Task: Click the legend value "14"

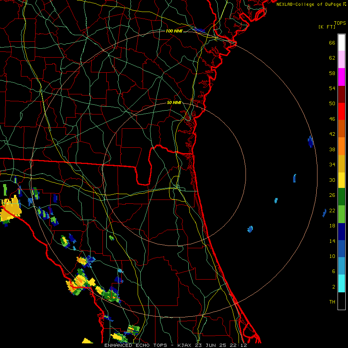Action: tap(332, 241)
